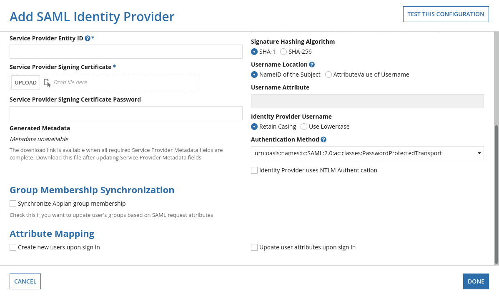Click Test This Configuration button
This screenshot has height=296, width=499.
[x=446, y=14]
